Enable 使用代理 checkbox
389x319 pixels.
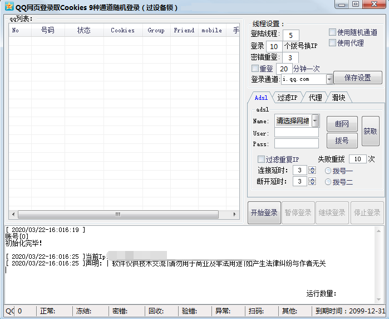coord(332,43)
